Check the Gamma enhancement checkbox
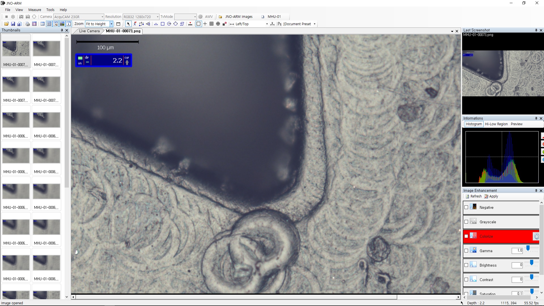 (466, 251)
